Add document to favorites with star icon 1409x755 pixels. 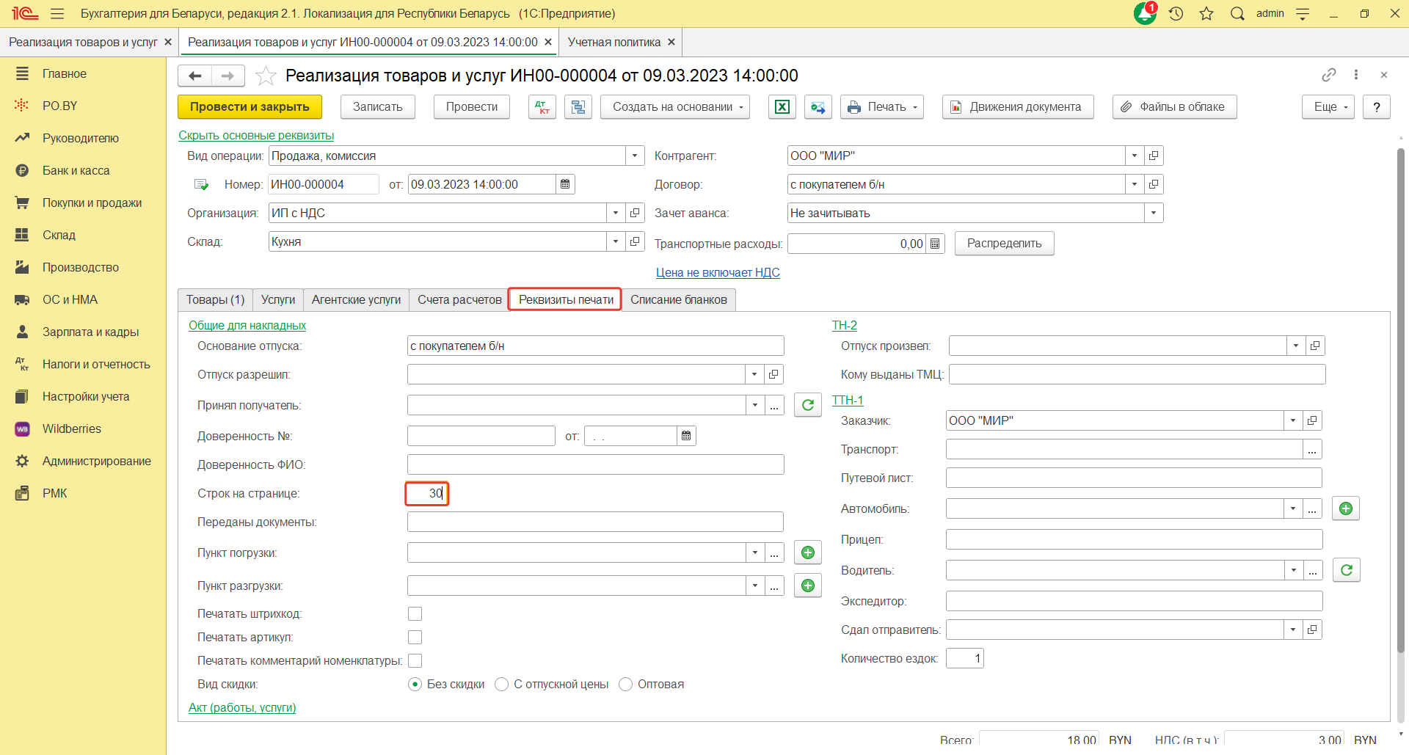pyautogui.click(x=266, y=76)
